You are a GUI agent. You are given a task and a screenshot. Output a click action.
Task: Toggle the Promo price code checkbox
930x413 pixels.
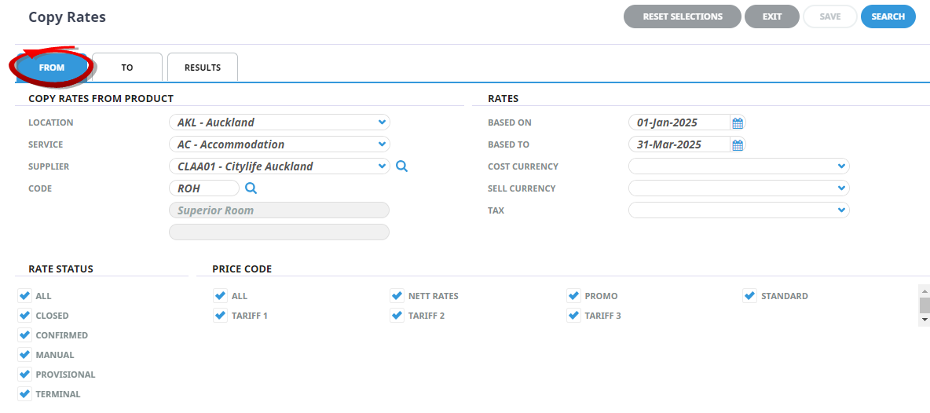point(573,296)
